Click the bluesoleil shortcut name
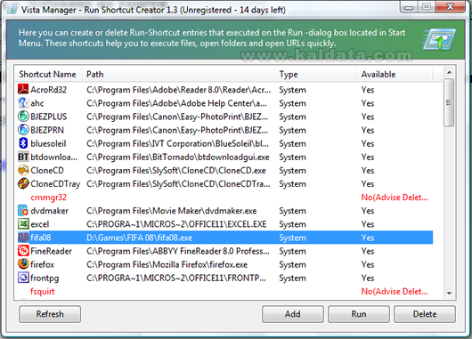 [x=48, y=143]
